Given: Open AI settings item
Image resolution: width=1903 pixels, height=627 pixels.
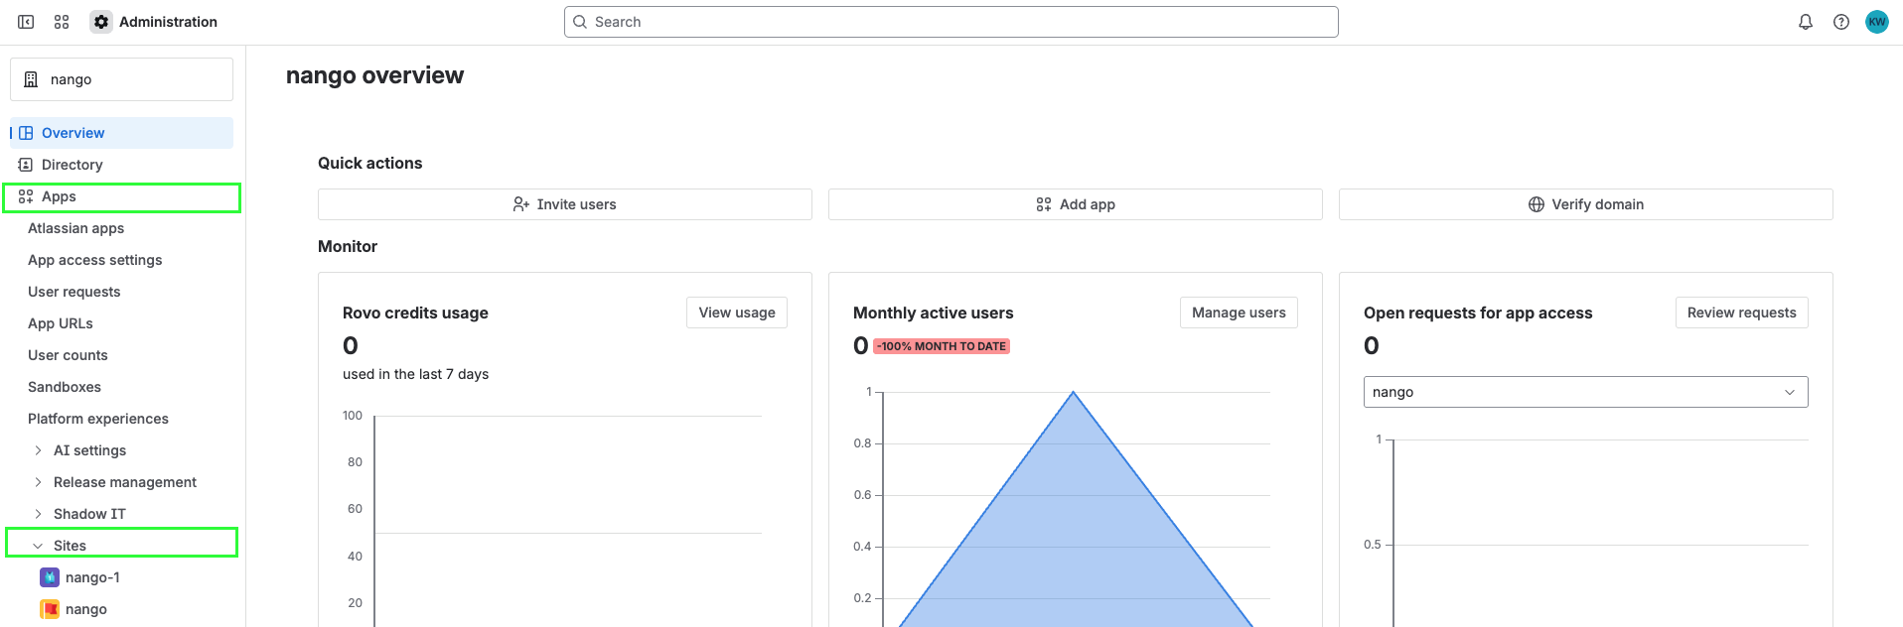Looking at the screenshot, I should [x=90, y=450].
